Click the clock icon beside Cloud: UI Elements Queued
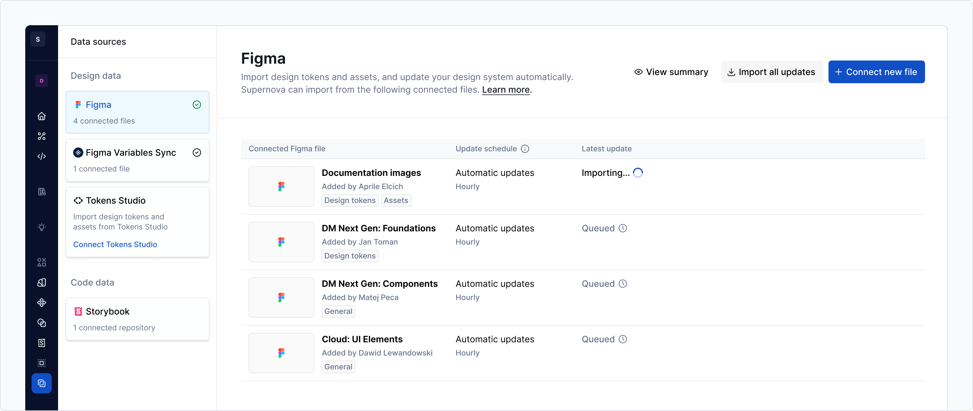Viewport: 973px width, 411px height. coord(623,339)
